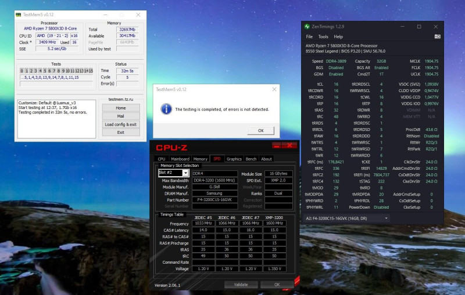Image resolution: width=465 pixels, height=295 pixels.
Task: Open the Graphics tab in CPU-Z
Action: point(234,159)
